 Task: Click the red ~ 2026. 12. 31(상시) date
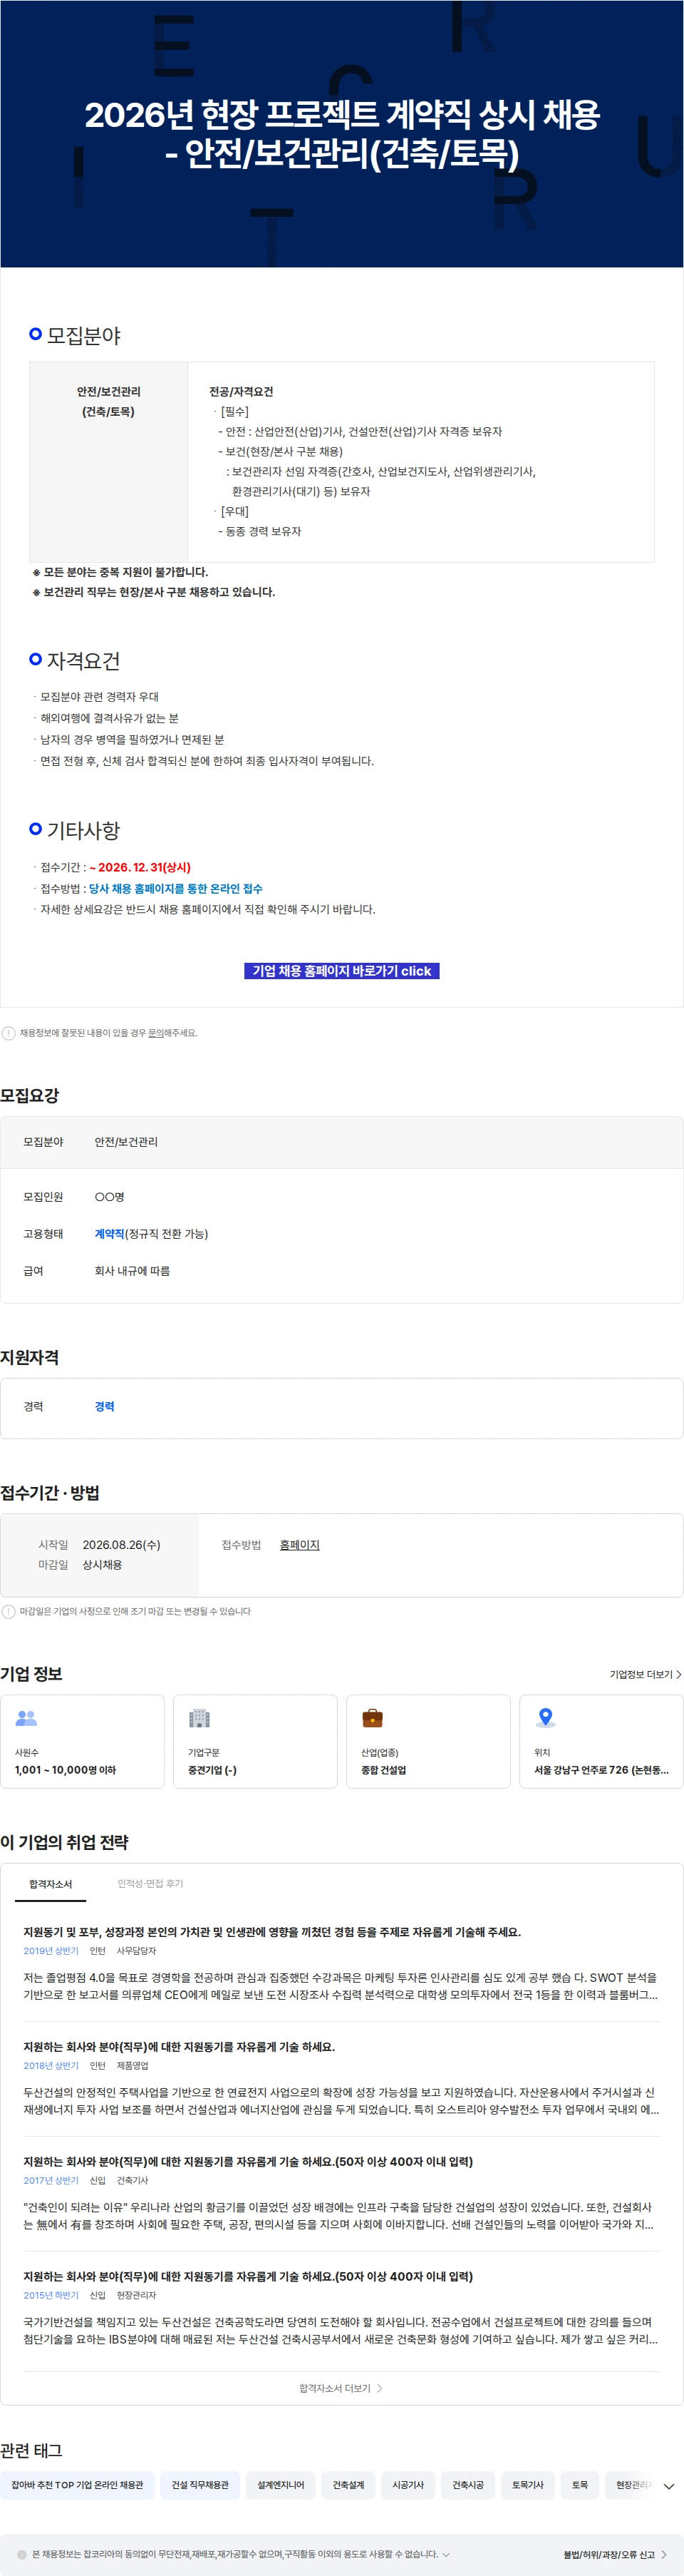pyautogui.click(x=140, y=867)
